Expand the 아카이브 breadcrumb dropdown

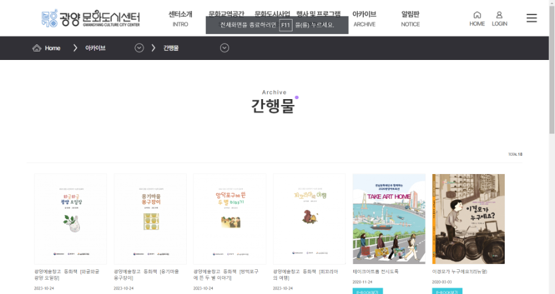(x=139, y=48)
